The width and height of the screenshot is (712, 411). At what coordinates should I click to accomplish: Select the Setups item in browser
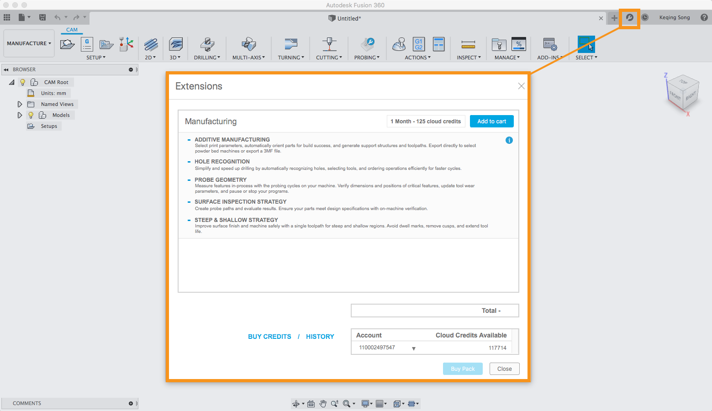[x=49, y=126]
